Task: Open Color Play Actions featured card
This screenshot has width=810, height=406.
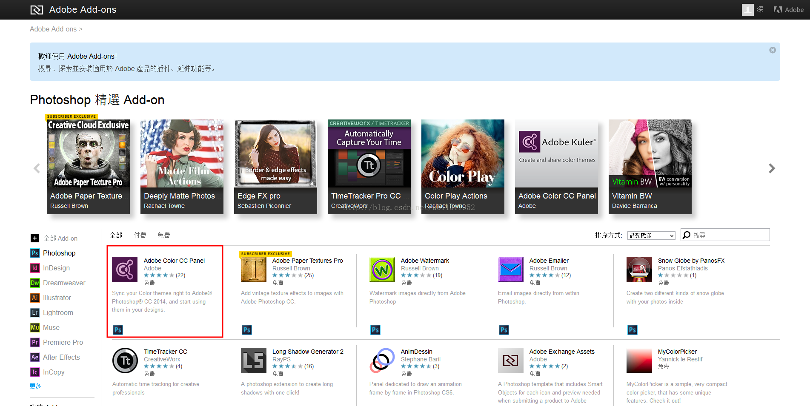Action: click(463, 167)
